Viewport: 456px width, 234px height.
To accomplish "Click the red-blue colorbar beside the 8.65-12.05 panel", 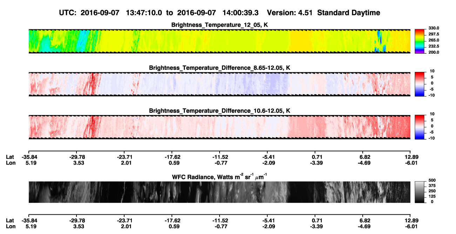I will (420, 84).
